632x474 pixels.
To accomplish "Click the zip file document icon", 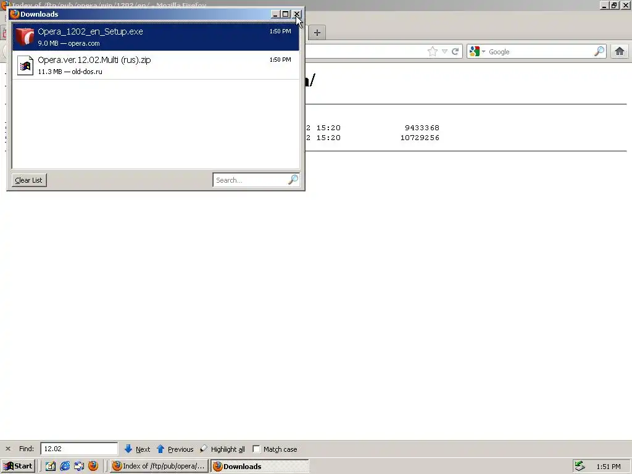I will [25, 65].
